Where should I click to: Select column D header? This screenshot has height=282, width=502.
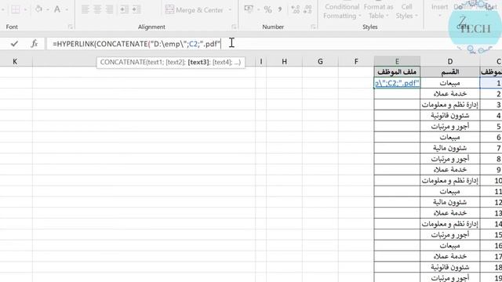(449, 61)
